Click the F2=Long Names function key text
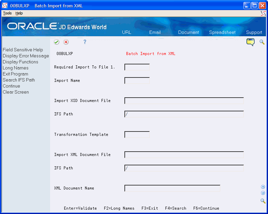The height and width of the screenshot is (214, 268). 119,208
